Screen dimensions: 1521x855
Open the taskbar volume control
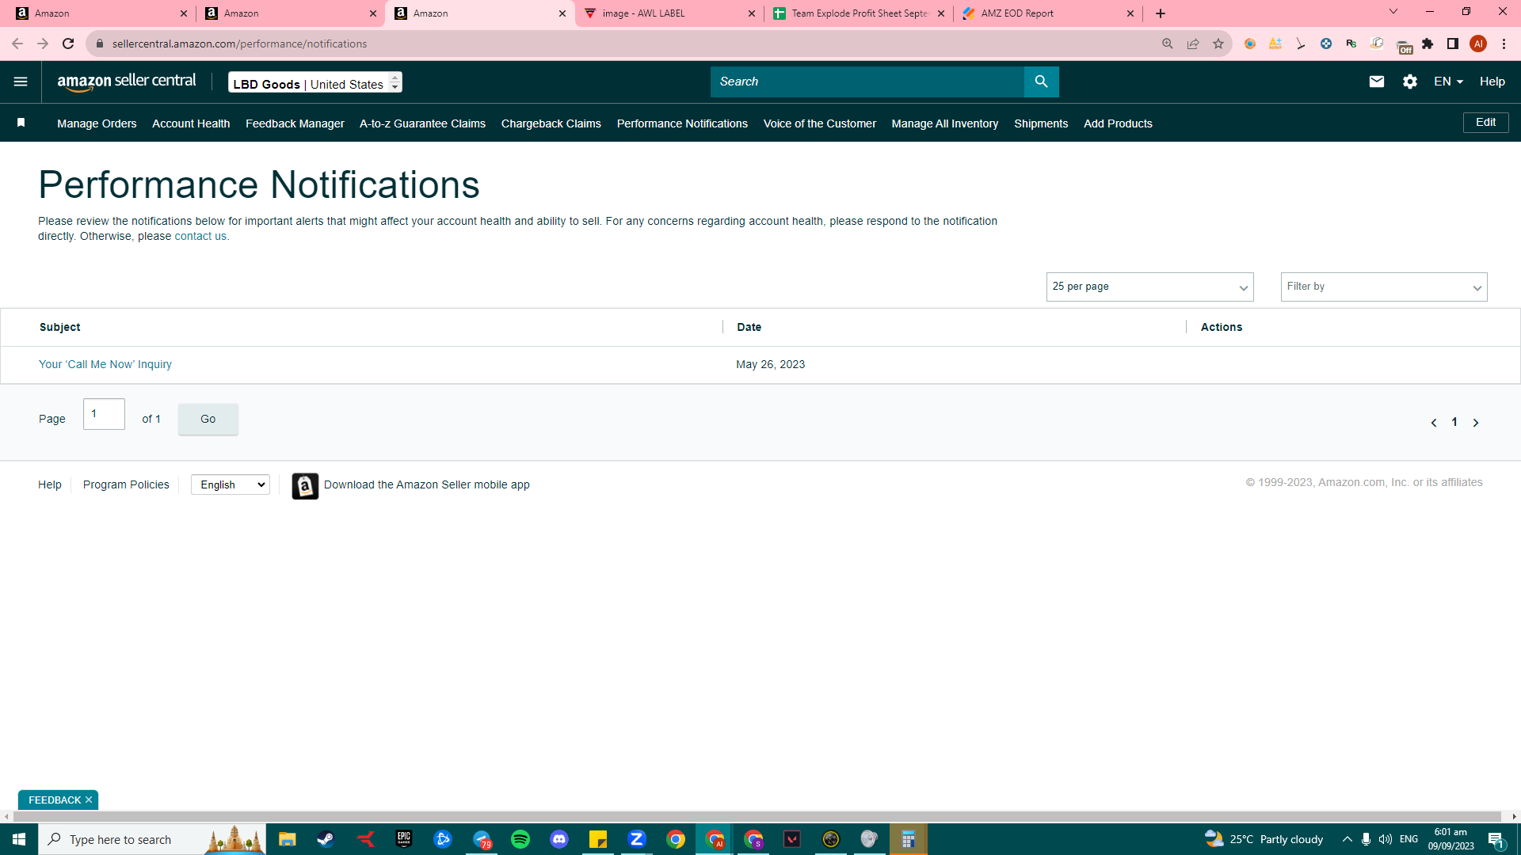point(1386,839)
